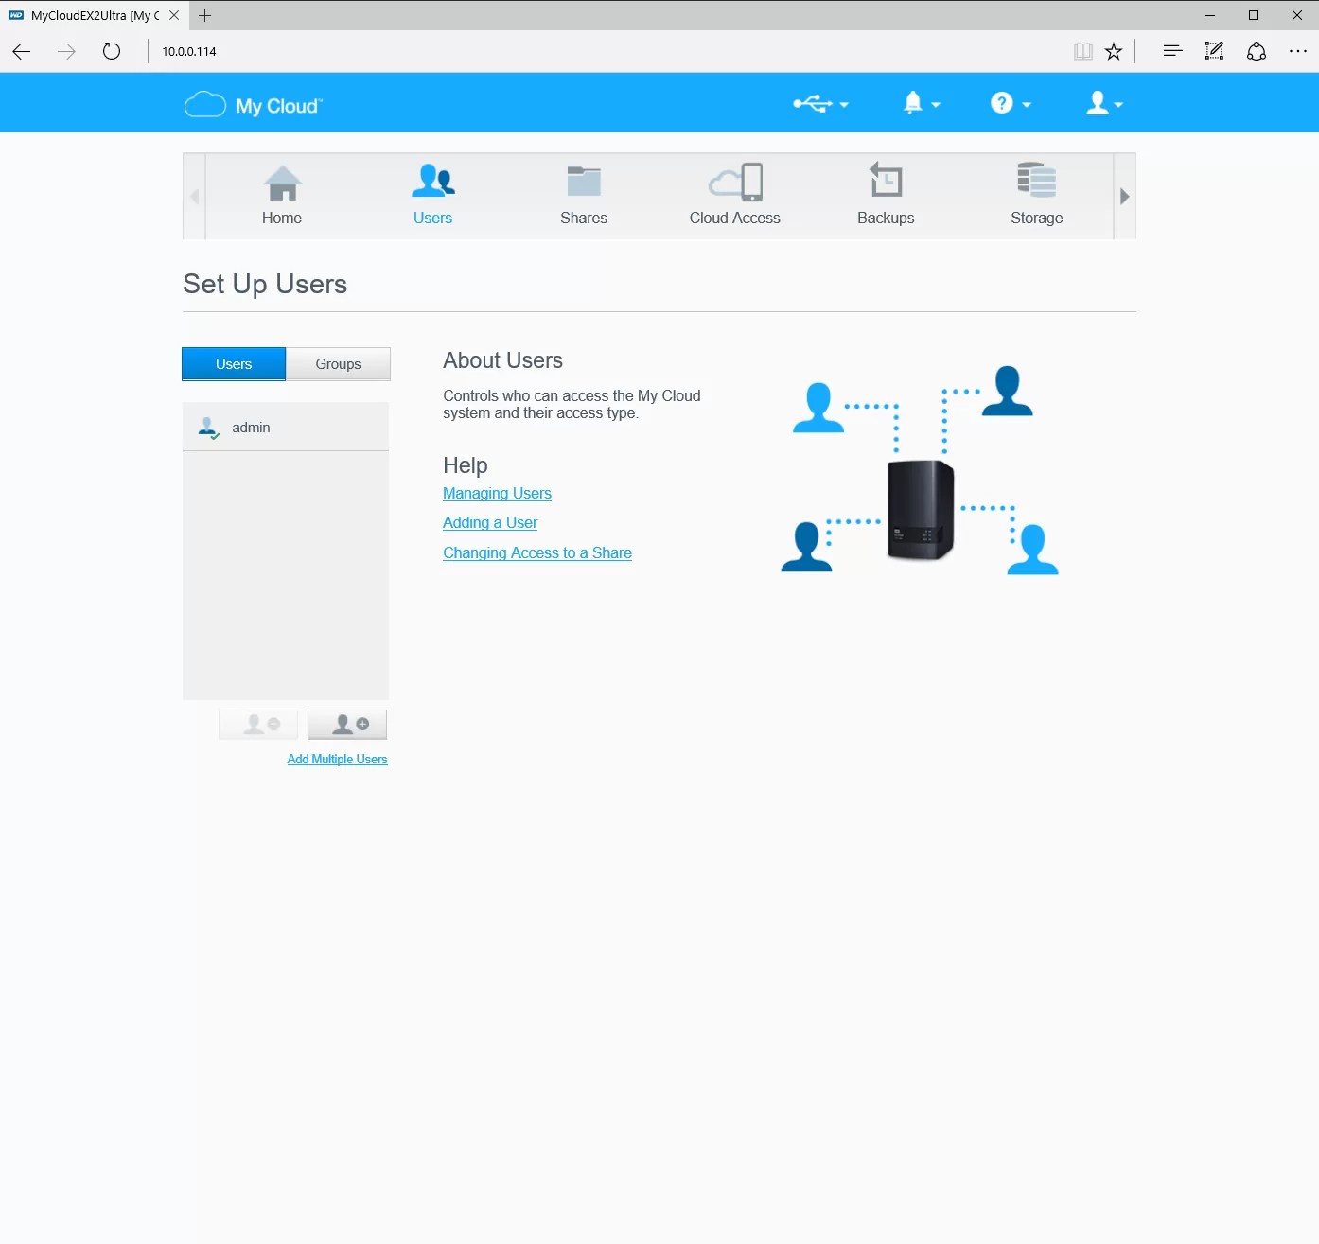
Task: Open the Managing Users help link
Action: [x=497, y=493]
